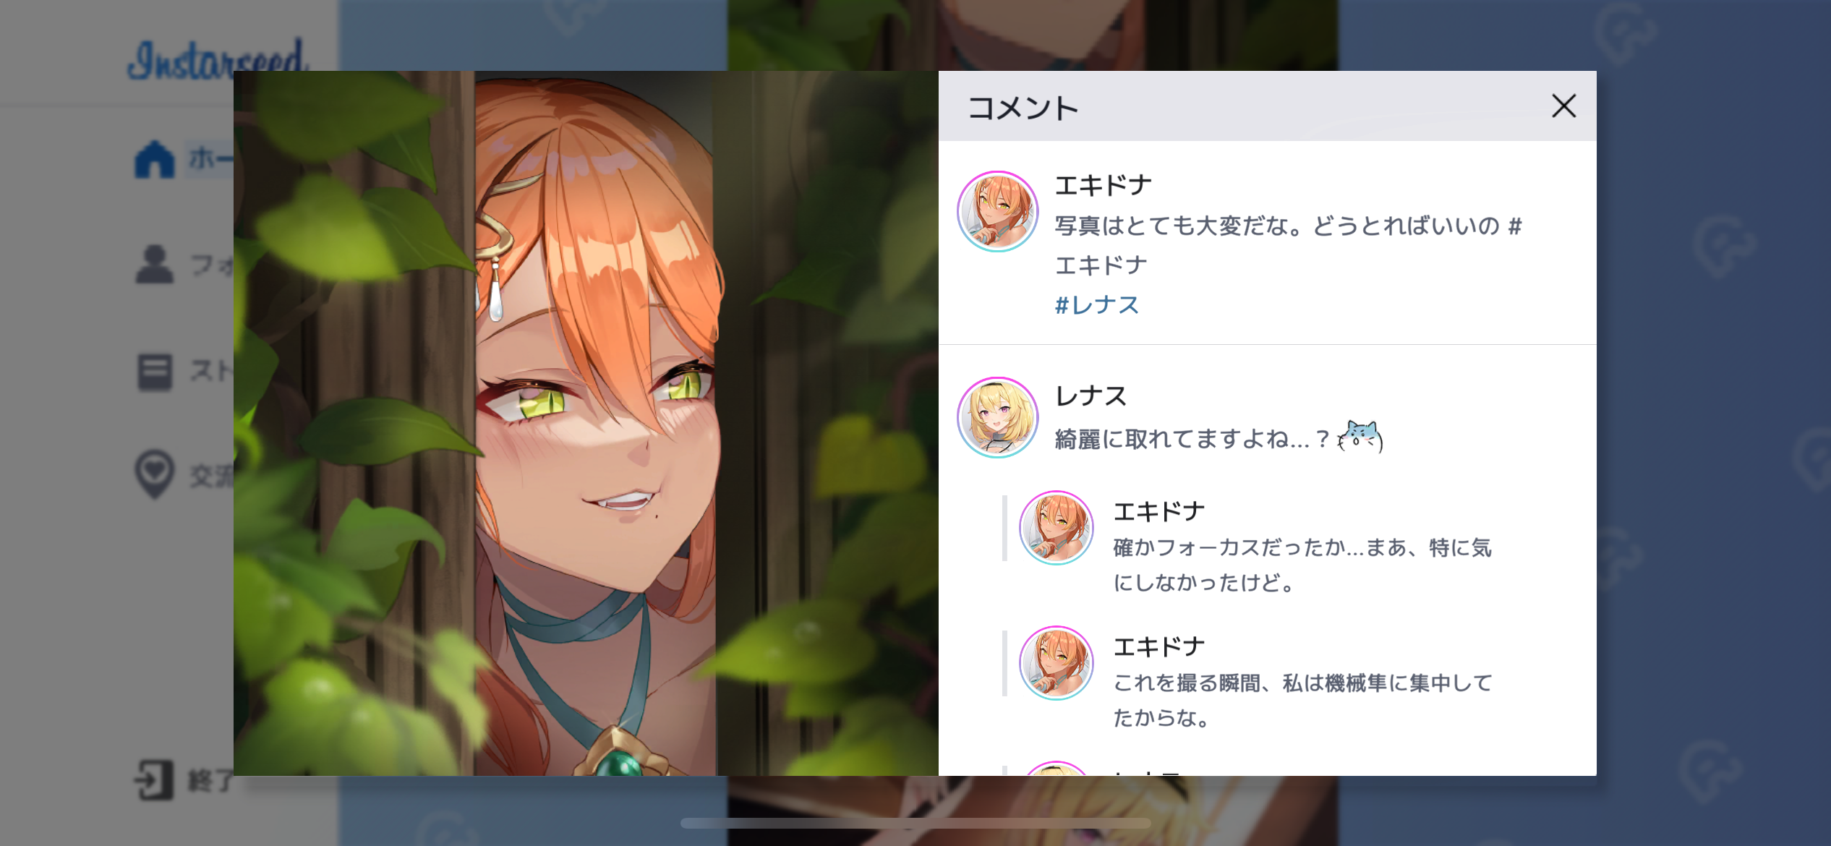
Task: Open the story list icon in sidebar
Action: (x=154, y=372)
